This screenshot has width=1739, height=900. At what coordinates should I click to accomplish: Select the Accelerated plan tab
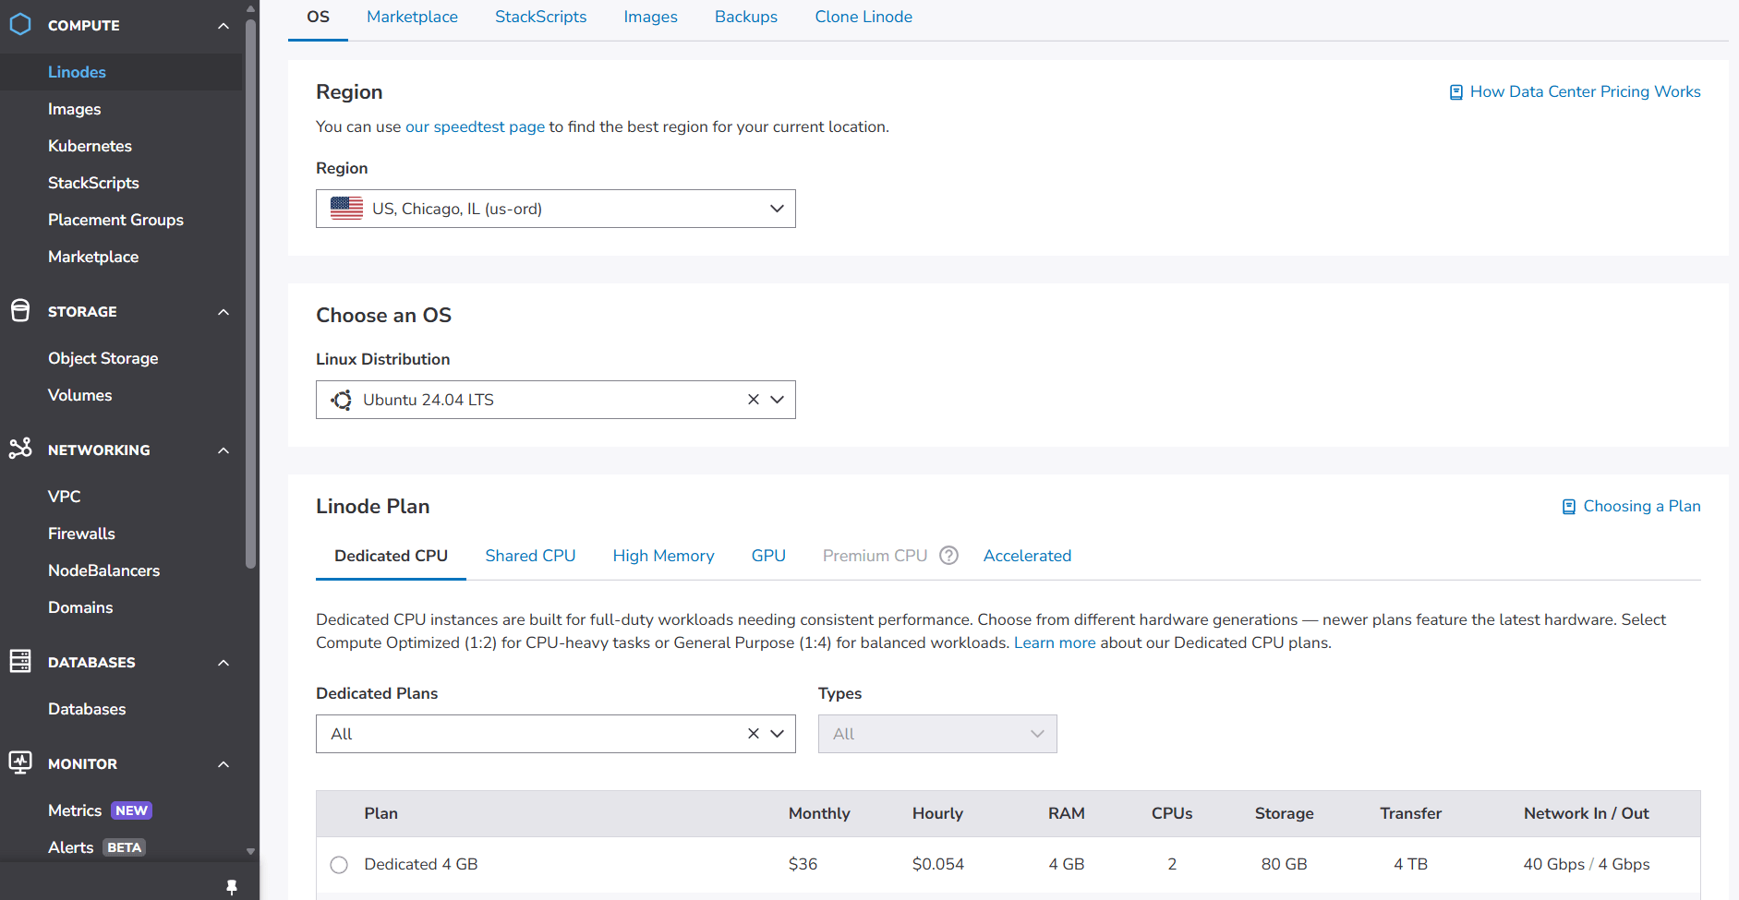[1027, 556]
